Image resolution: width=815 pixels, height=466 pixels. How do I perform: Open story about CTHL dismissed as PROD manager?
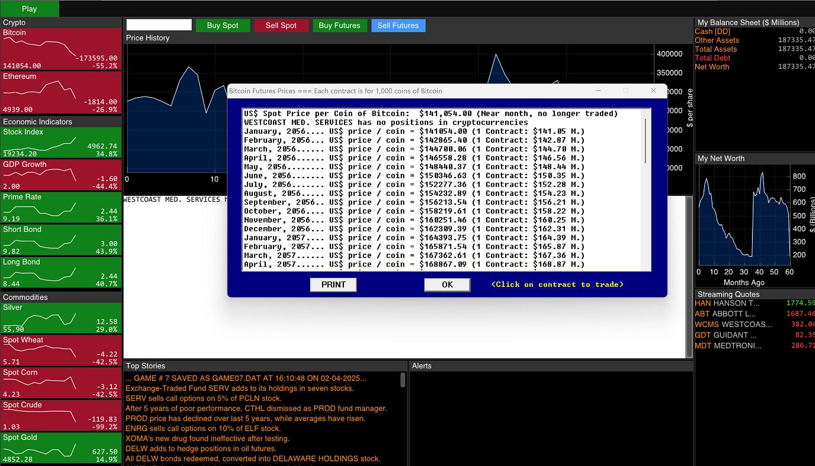[x=256, y=408]
